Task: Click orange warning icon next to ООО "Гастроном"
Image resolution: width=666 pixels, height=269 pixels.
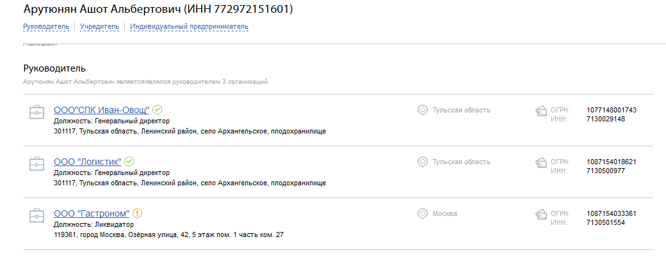Action: 137,213
